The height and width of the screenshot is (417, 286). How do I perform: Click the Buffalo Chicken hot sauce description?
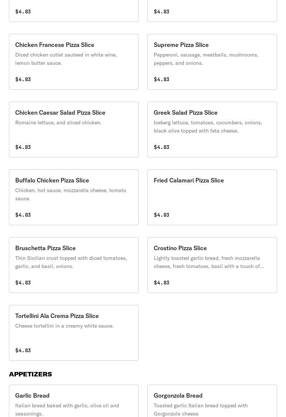pyautogui.click(x=71, y=194)
